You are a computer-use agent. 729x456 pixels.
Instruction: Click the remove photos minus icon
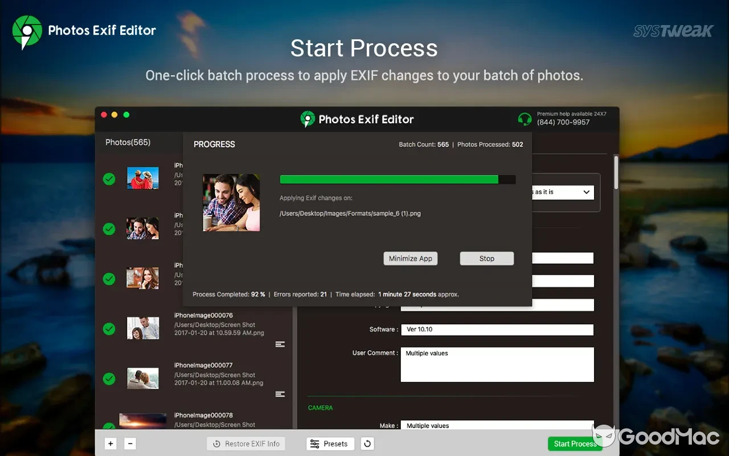pos(129,443)
